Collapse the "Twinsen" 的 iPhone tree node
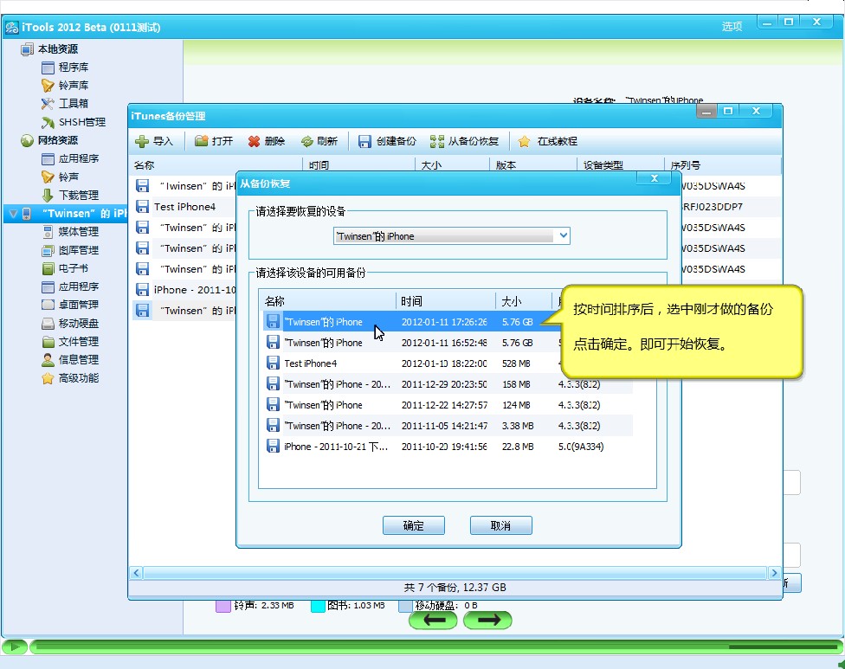The image size is (845, 669). tap(12, 213)
